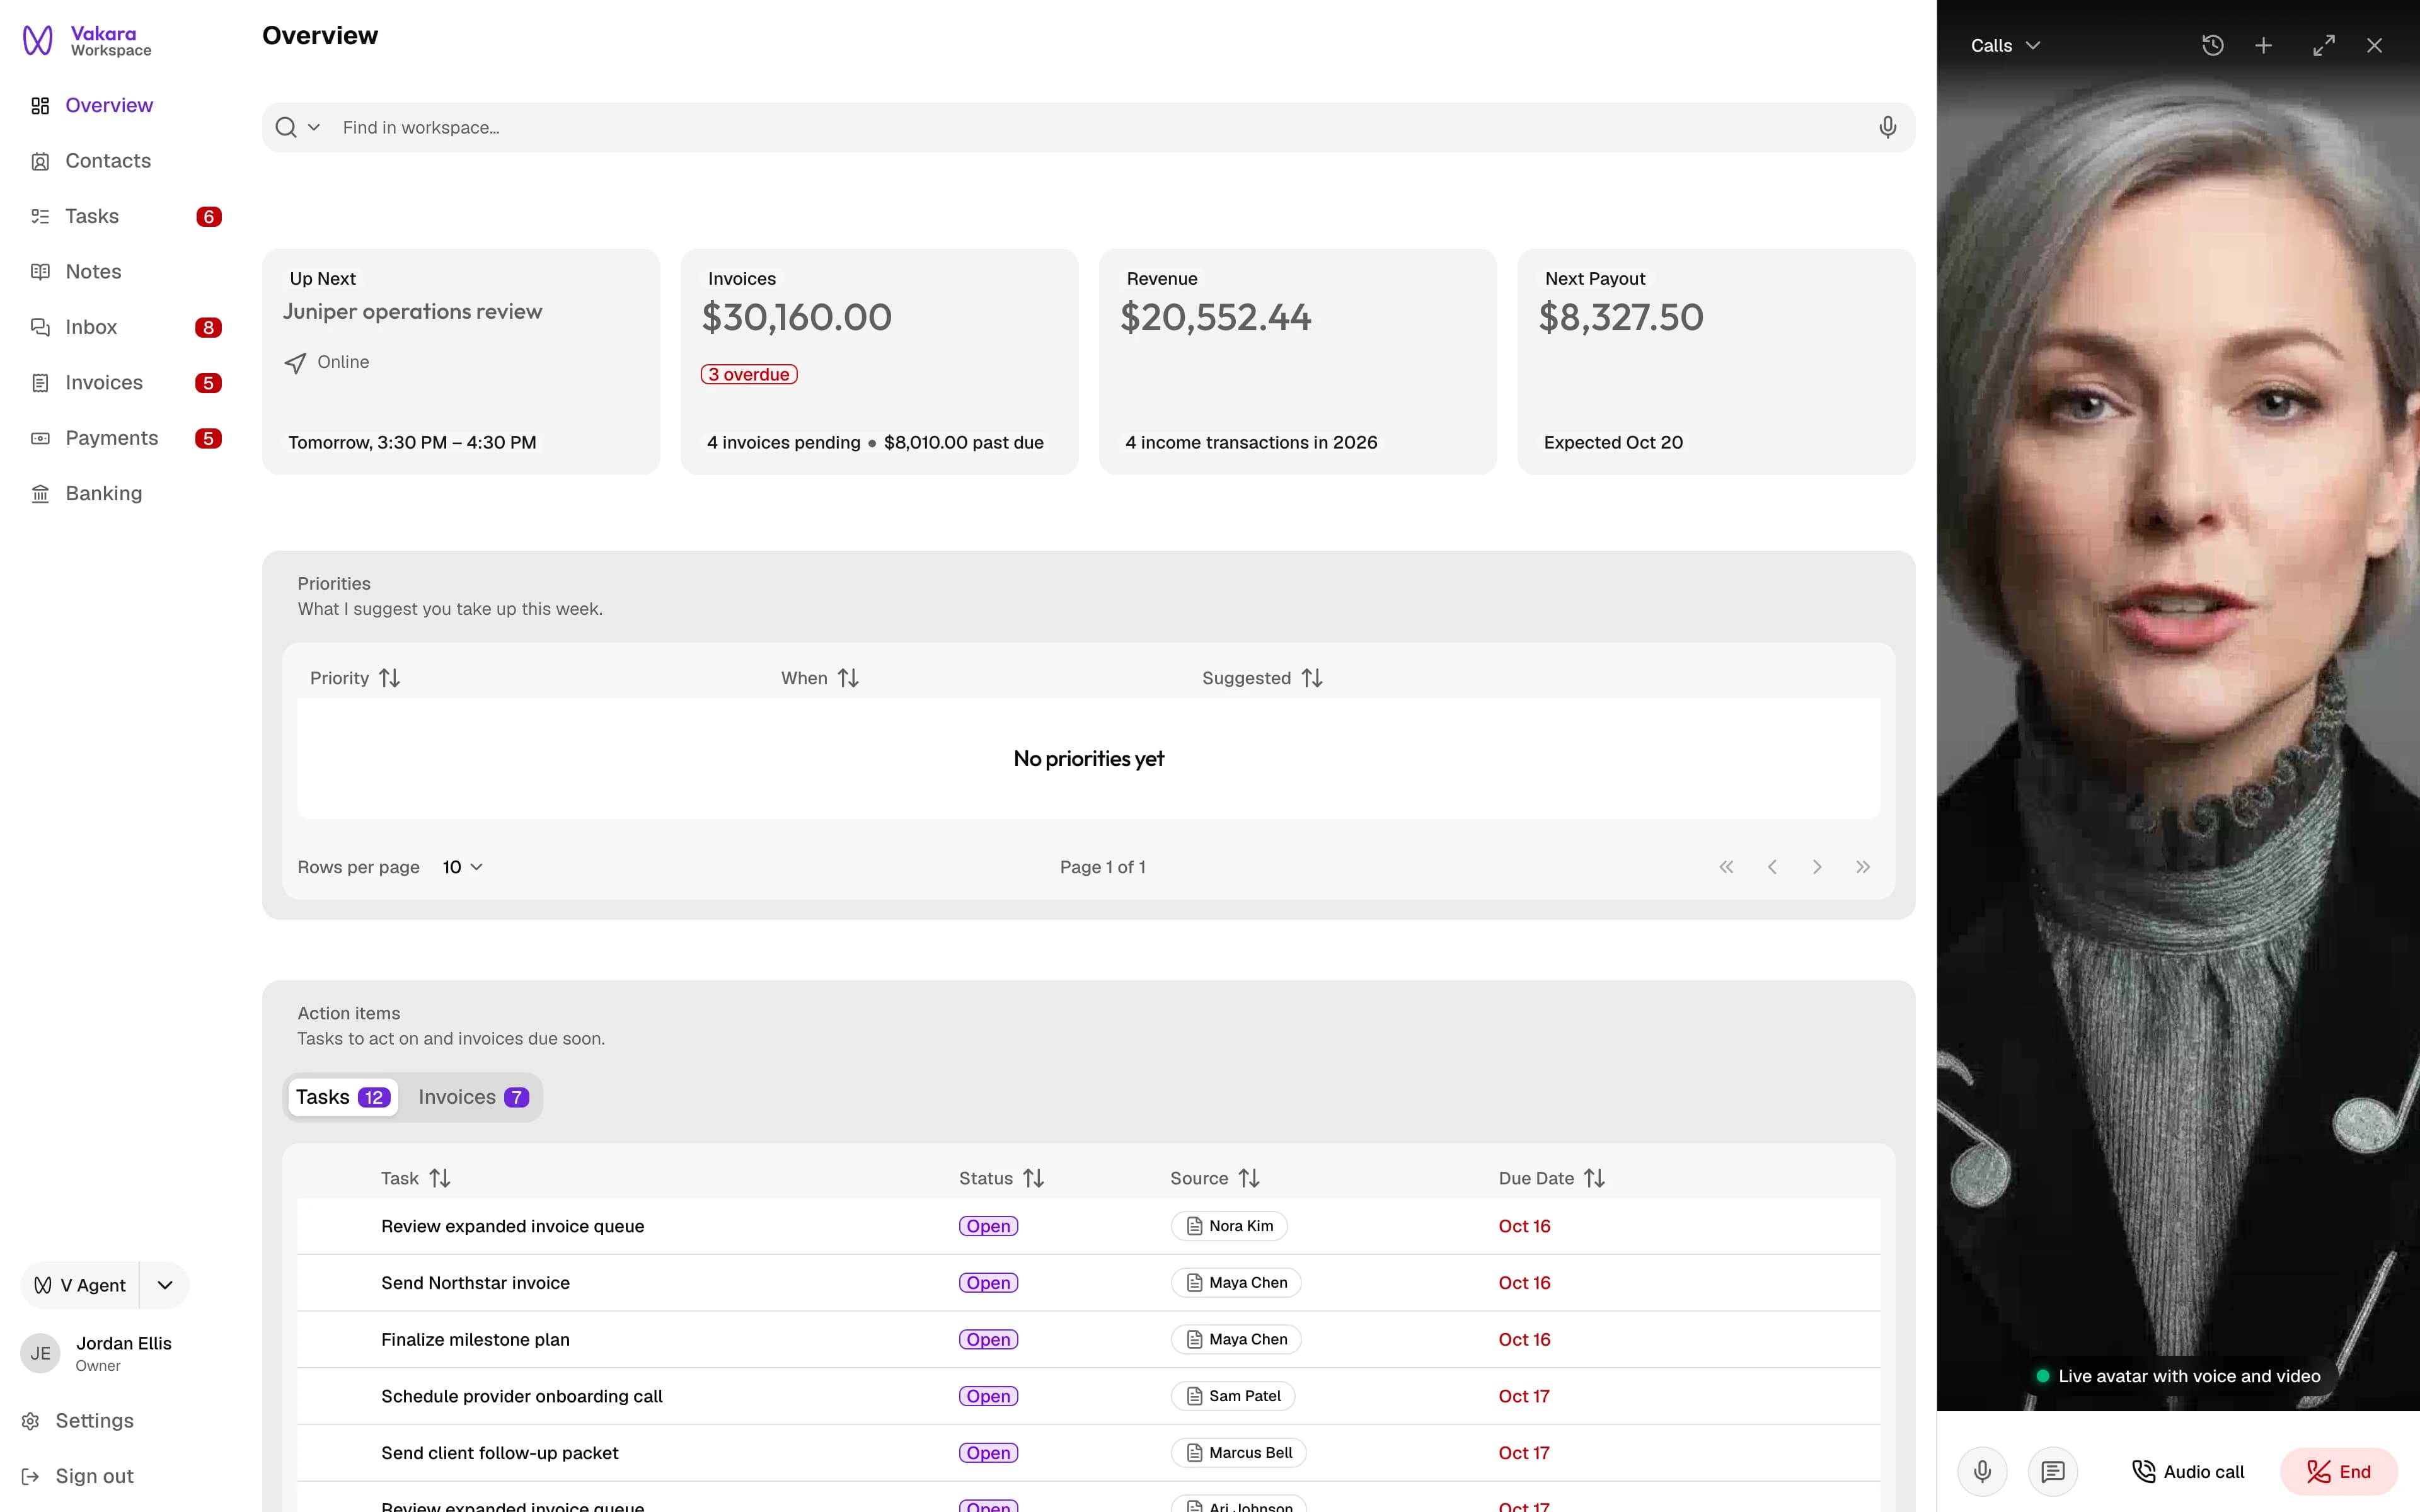Sort by the When column
Image resolution: width=2420 pixels, height=1512 pixels.
pos(820,678)
